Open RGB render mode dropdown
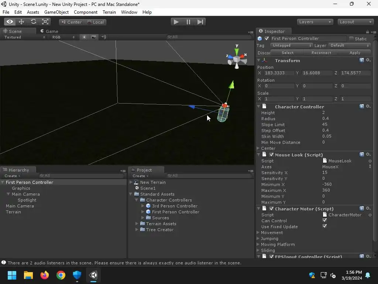Image resolution: width=378 pixels, height=284 pixels. point(63,37)
